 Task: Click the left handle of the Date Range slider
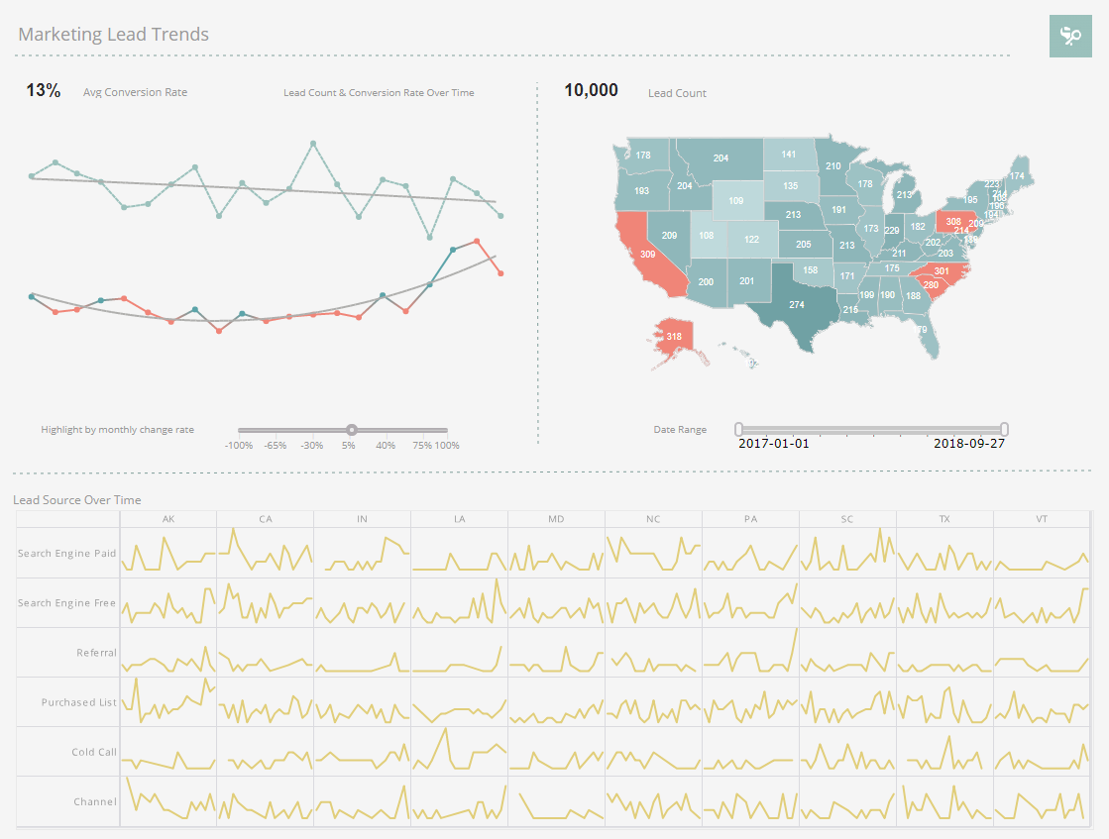737,428
